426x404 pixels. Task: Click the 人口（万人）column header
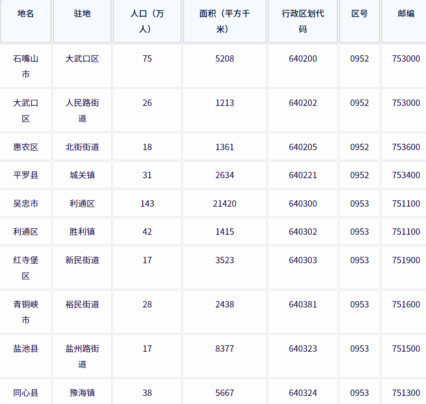[x=147, y=21]
